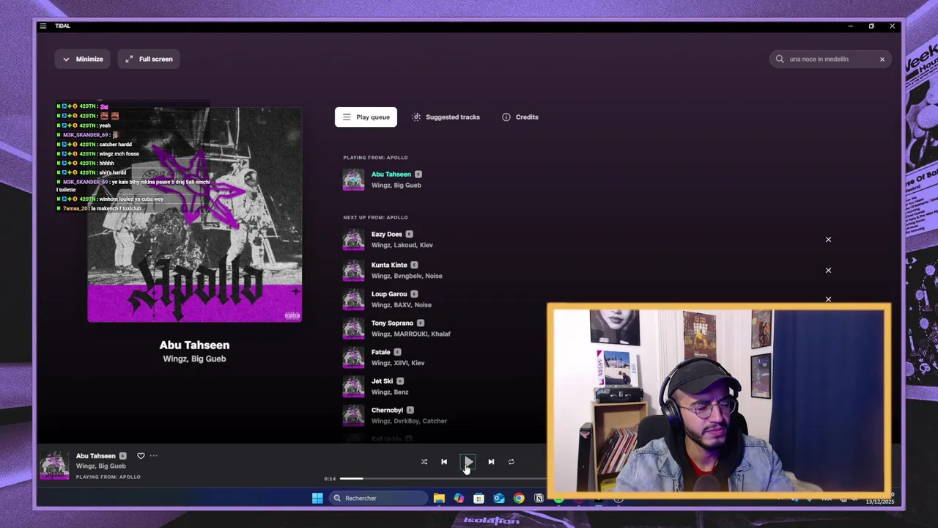Play Fatale from the queue
This screenshot has height=528, width=938.
coord(380,352)
